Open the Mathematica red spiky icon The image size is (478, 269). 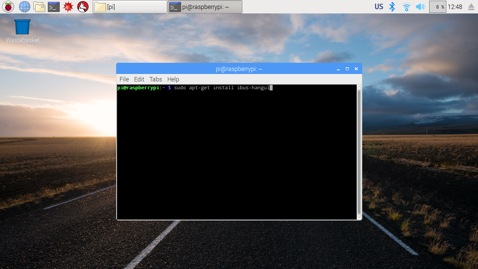tap(68, 6)
